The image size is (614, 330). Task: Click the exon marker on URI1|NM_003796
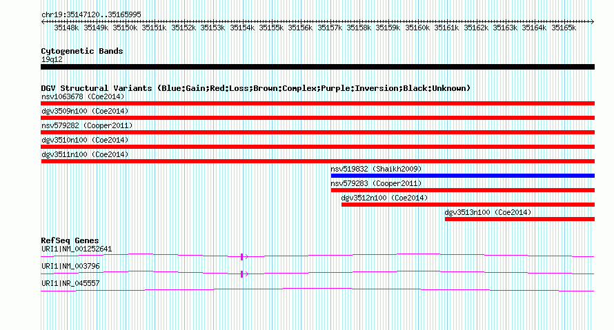tap(242, 274)
